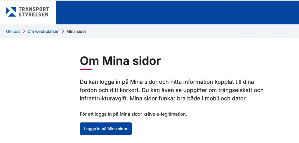Go to the Om webbplatsen breadcrumb
This screenshot has width=299, height=143.
point(43,31)
